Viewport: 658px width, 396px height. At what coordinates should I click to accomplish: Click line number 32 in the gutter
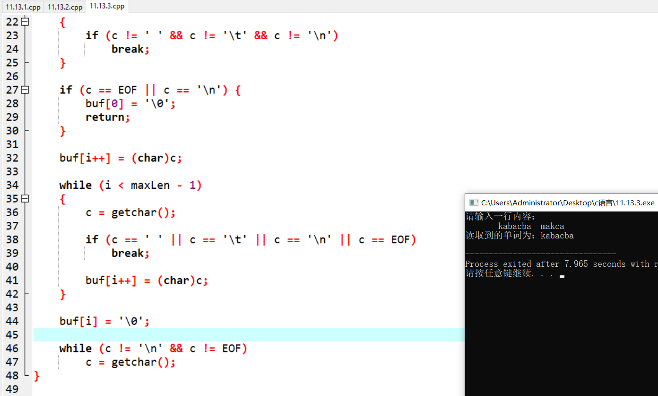[12, 158]
